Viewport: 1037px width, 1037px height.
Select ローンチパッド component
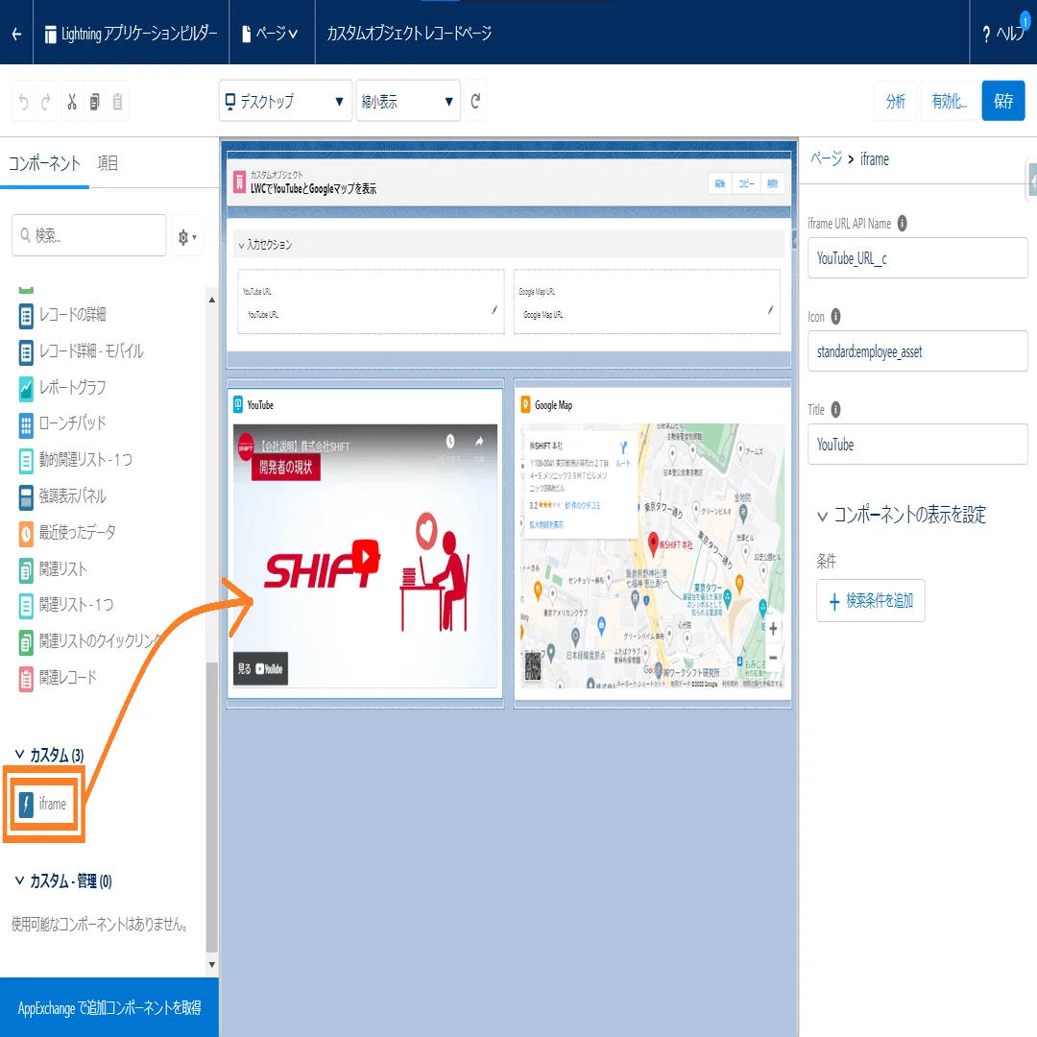[62, 424]
